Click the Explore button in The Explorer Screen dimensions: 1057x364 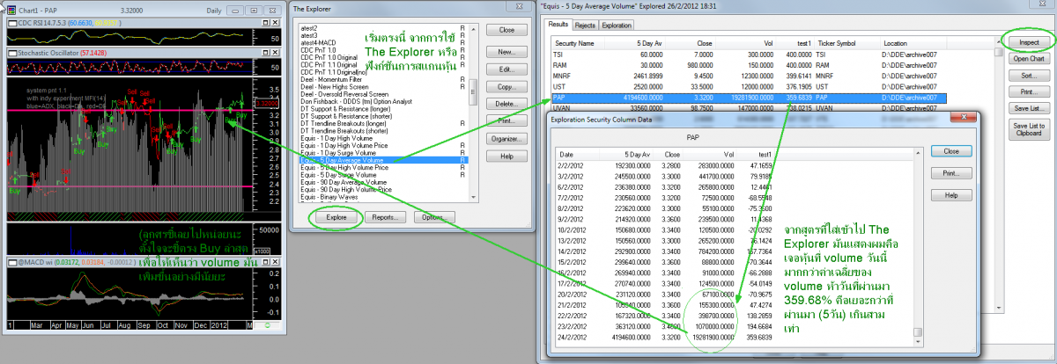[336, 217]
